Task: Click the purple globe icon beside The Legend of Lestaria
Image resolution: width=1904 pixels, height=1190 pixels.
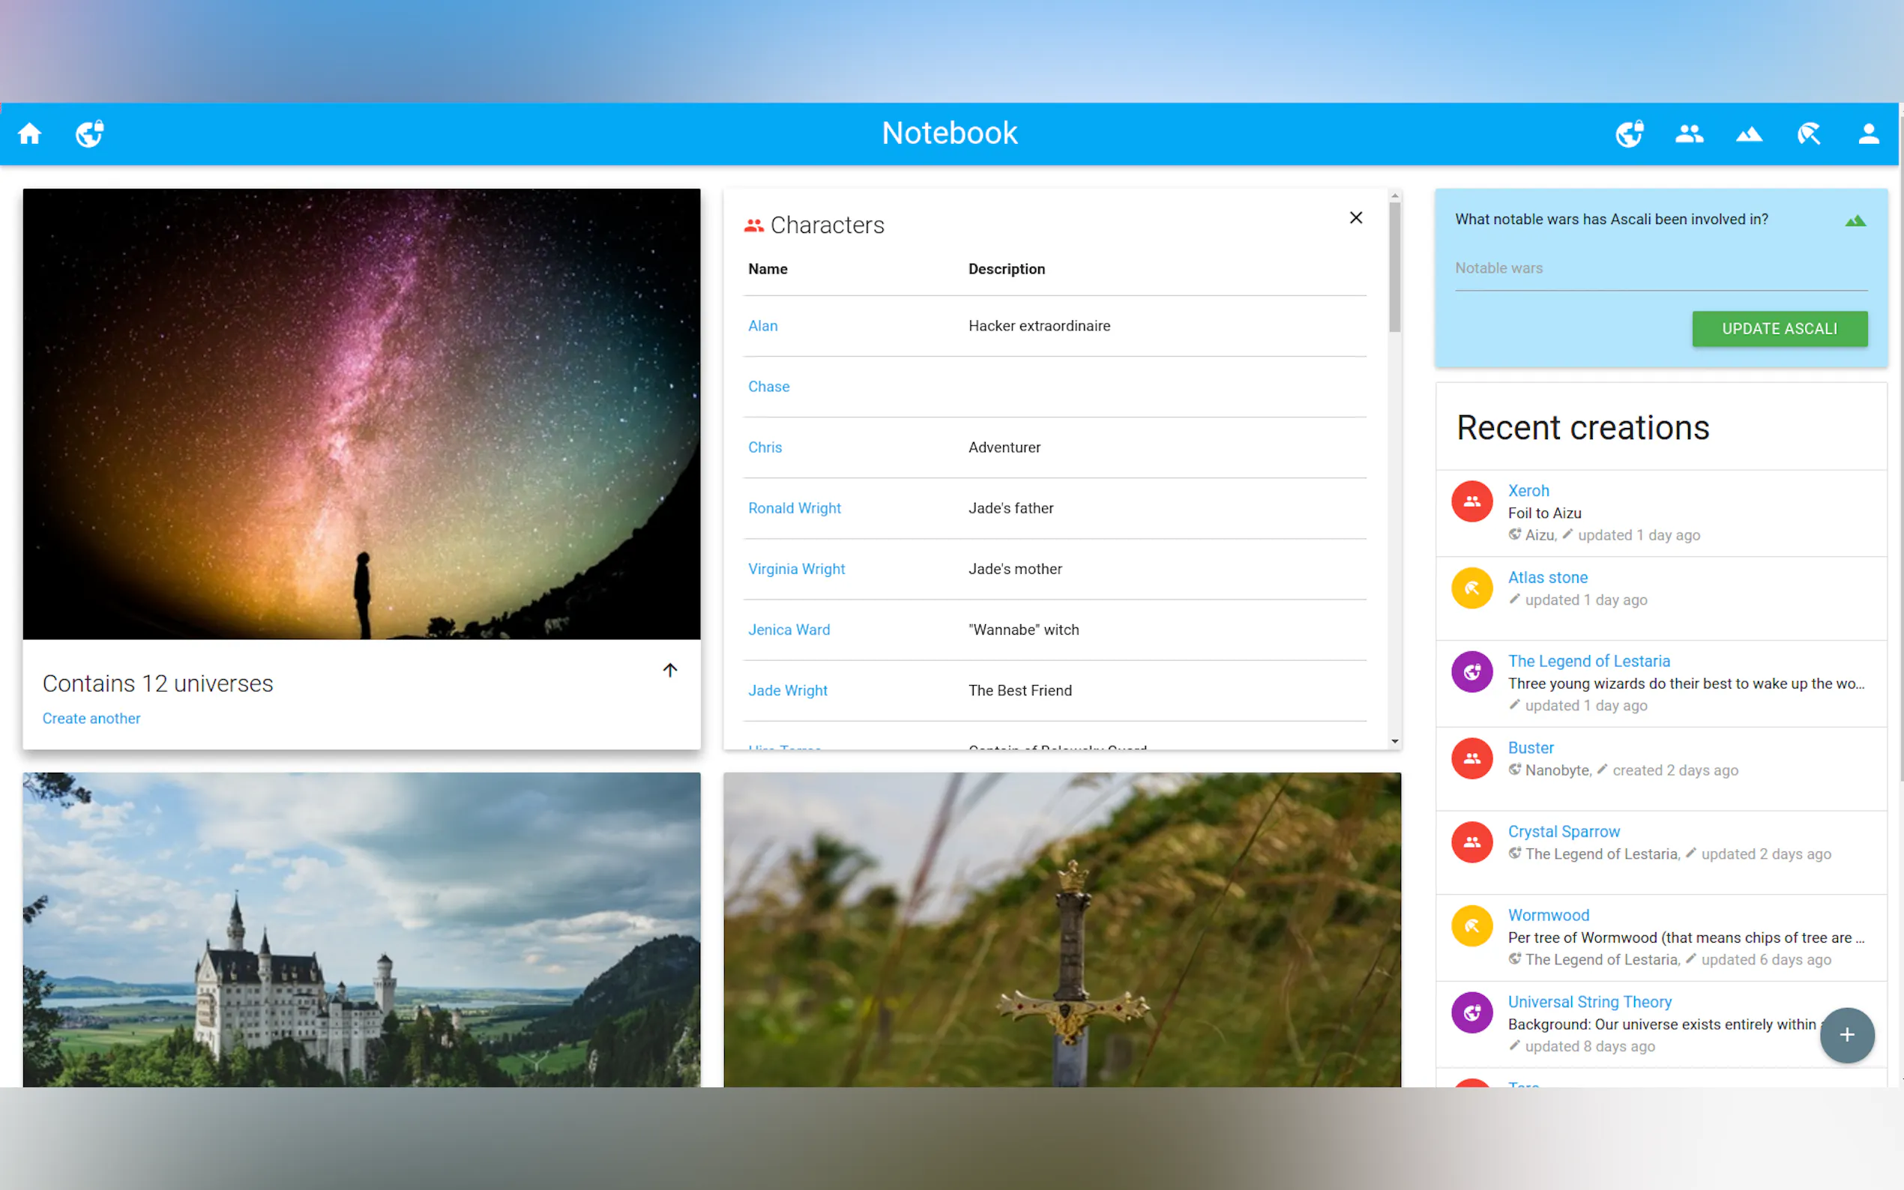Action: (1472, 671)
